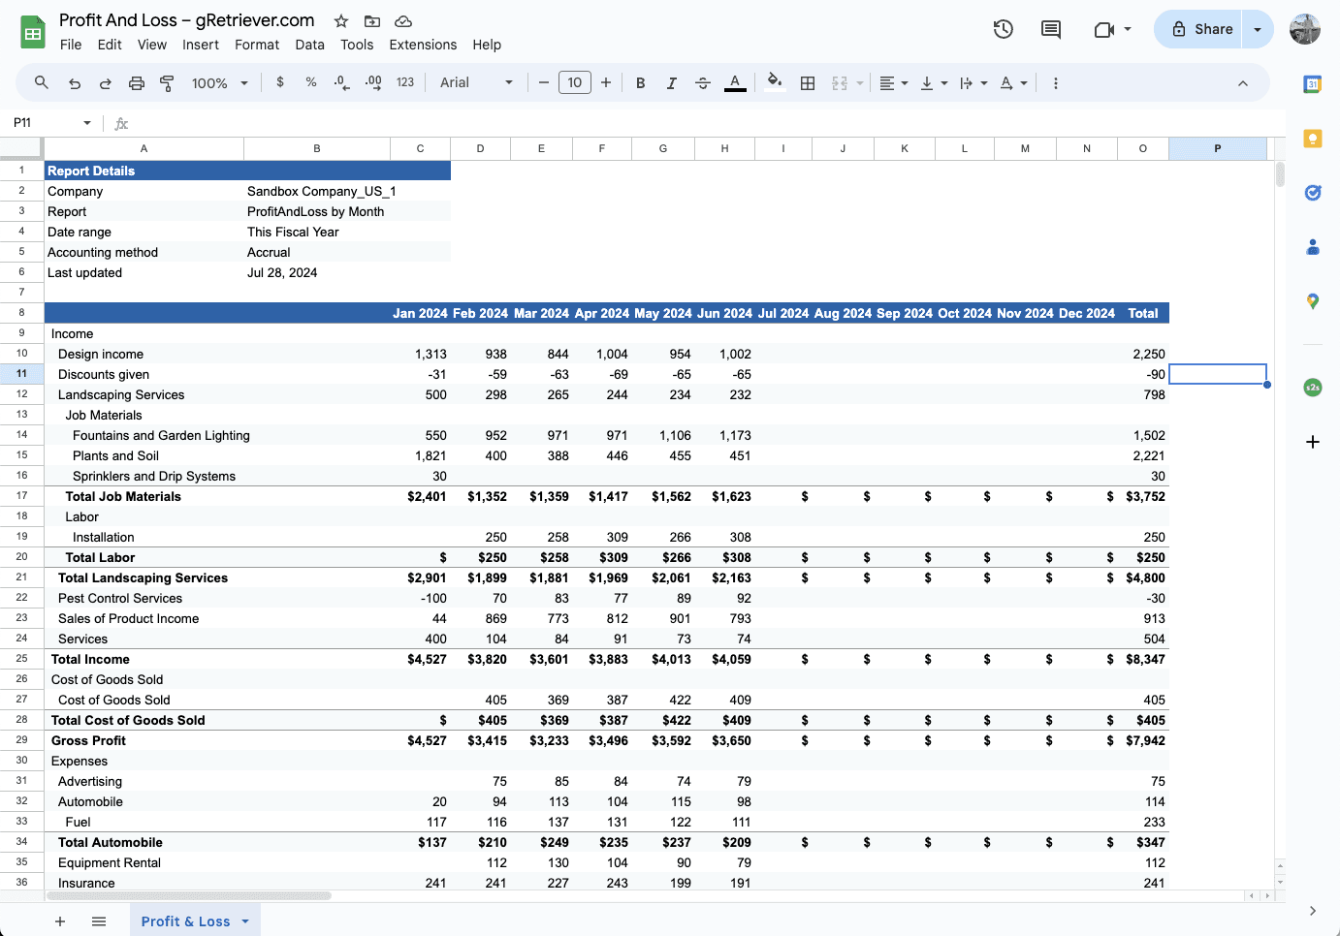Open the comments panel icon
Viewport: 1340px width, 936px height.
point(1050,29)
